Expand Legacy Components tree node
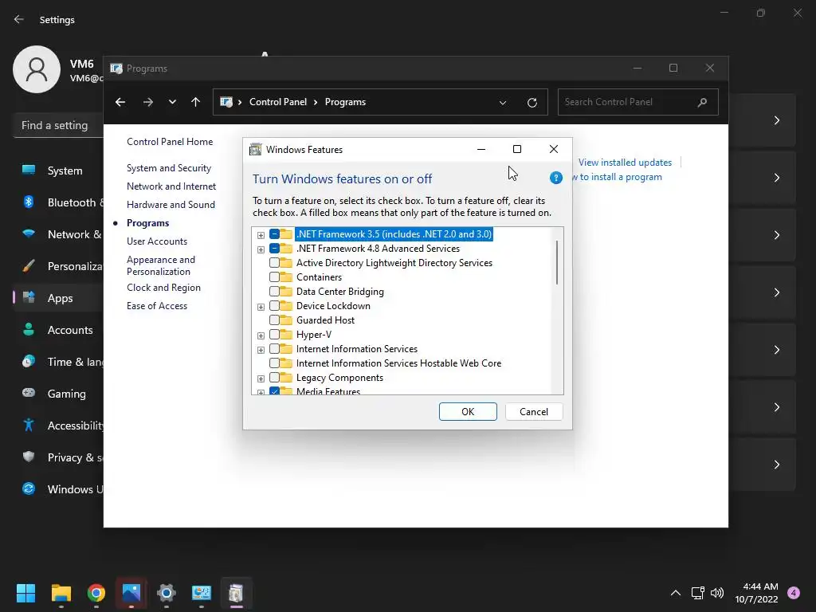 click(x=261, y=379)
